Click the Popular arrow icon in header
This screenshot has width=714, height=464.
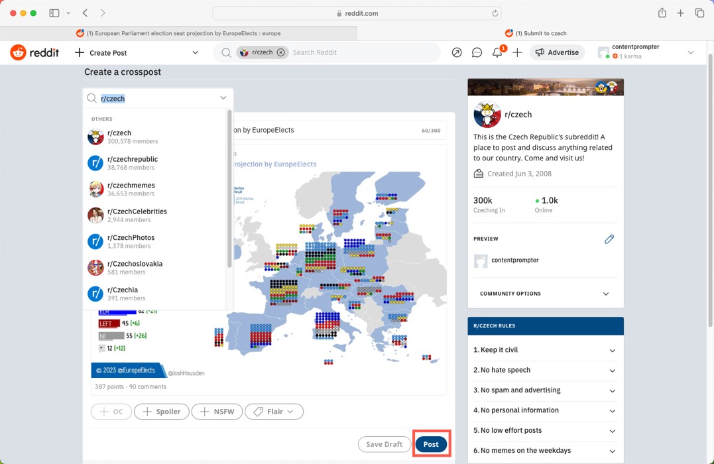coord(457,52)
